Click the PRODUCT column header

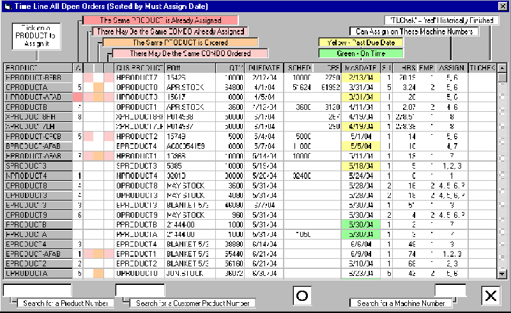[x=38, y=68]
